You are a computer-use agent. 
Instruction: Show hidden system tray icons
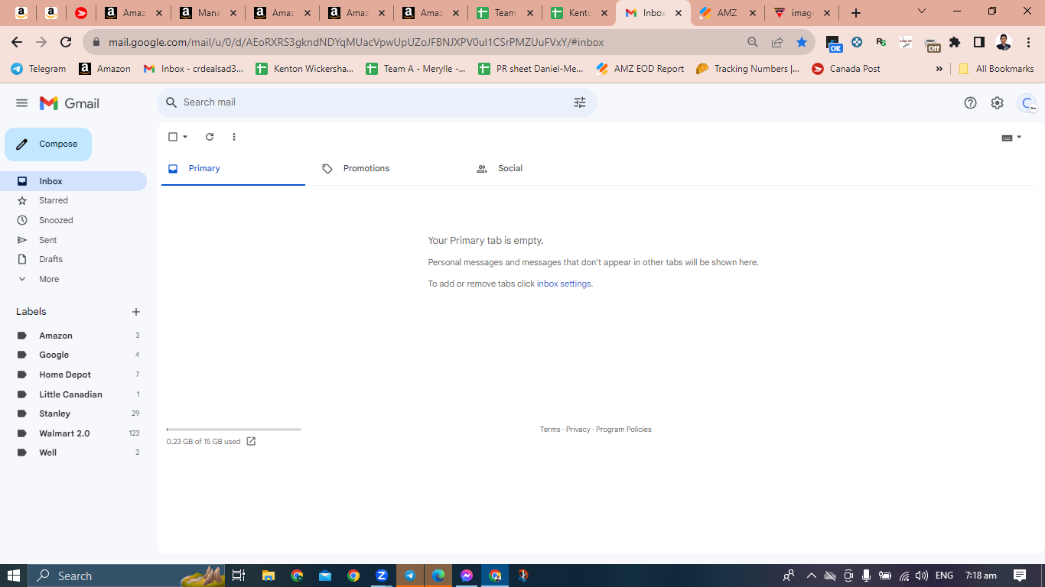coord(812,576)
